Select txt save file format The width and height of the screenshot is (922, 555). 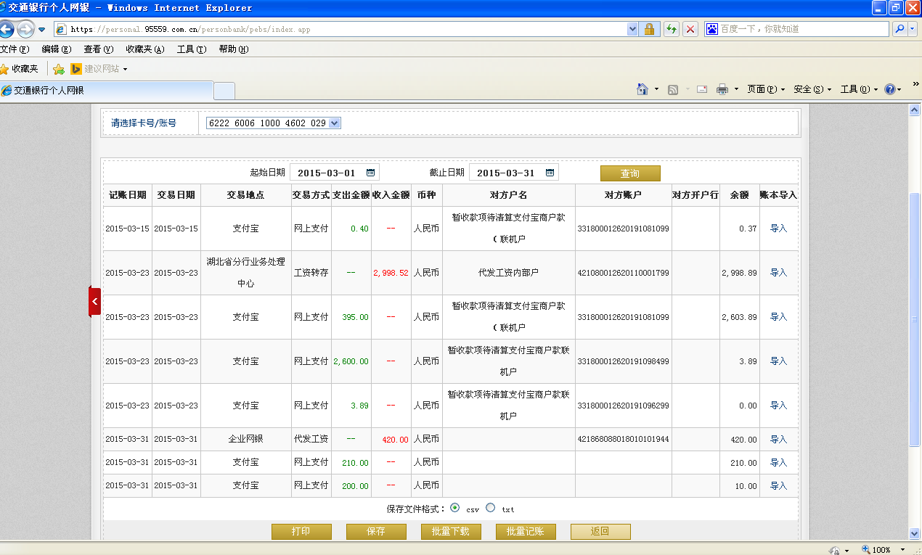(491, 508)
